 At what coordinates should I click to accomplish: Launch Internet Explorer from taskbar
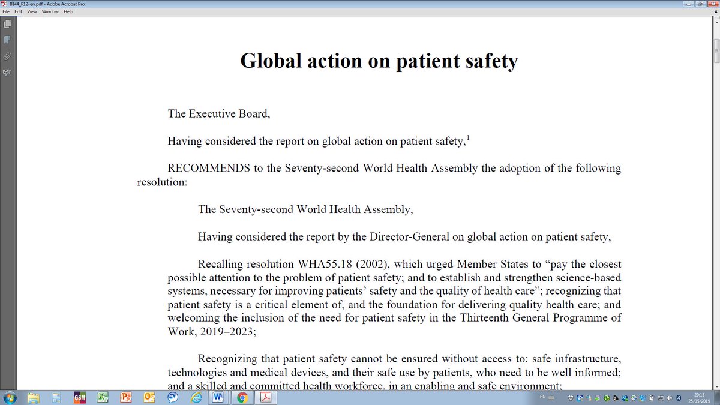coord(195,398)
